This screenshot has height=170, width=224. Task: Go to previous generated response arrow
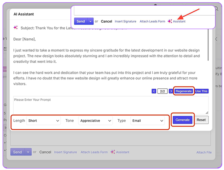coord(154,91)
